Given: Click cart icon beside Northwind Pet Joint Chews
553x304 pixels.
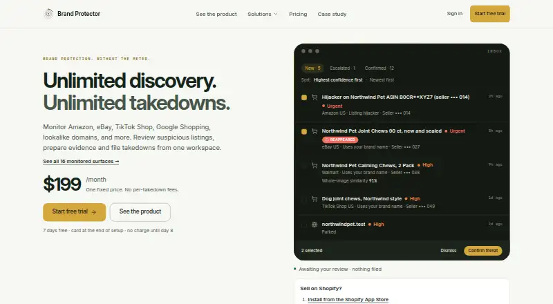Looking at the screenshot, I should 315,131.
